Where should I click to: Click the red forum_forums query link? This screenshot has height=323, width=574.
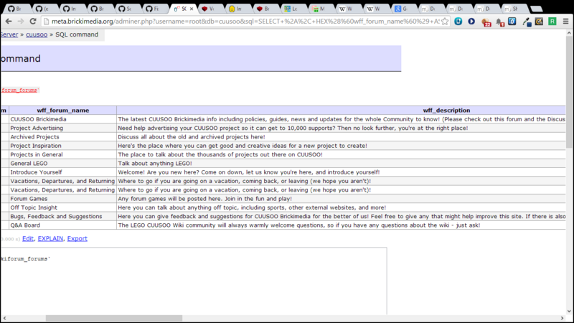[x=19, y=90]
